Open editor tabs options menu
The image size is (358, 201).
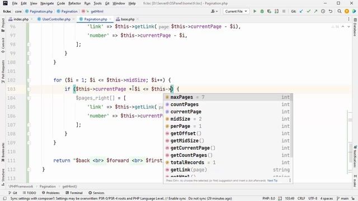(348, 19)
